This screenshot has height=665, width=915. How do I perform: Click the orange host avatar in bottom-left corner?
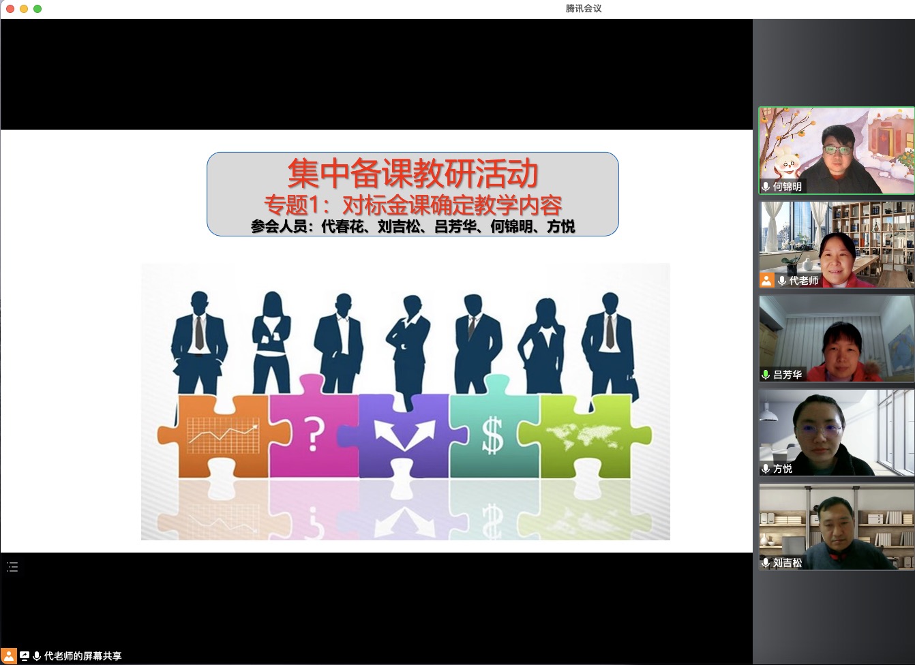click(9, 656)
